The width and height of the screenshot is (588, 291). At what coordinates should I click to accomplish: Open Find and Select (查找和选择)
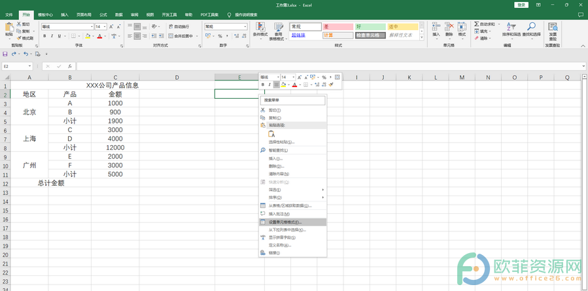(x=531, y=29)
